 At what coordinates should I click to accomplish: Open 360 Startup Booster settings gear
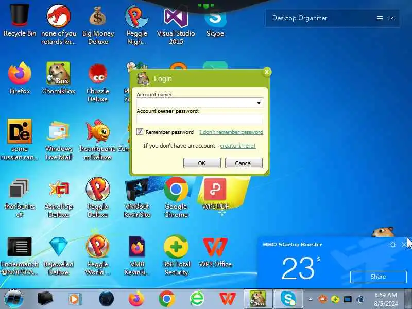pyautogui.click(x=392, y=245)
